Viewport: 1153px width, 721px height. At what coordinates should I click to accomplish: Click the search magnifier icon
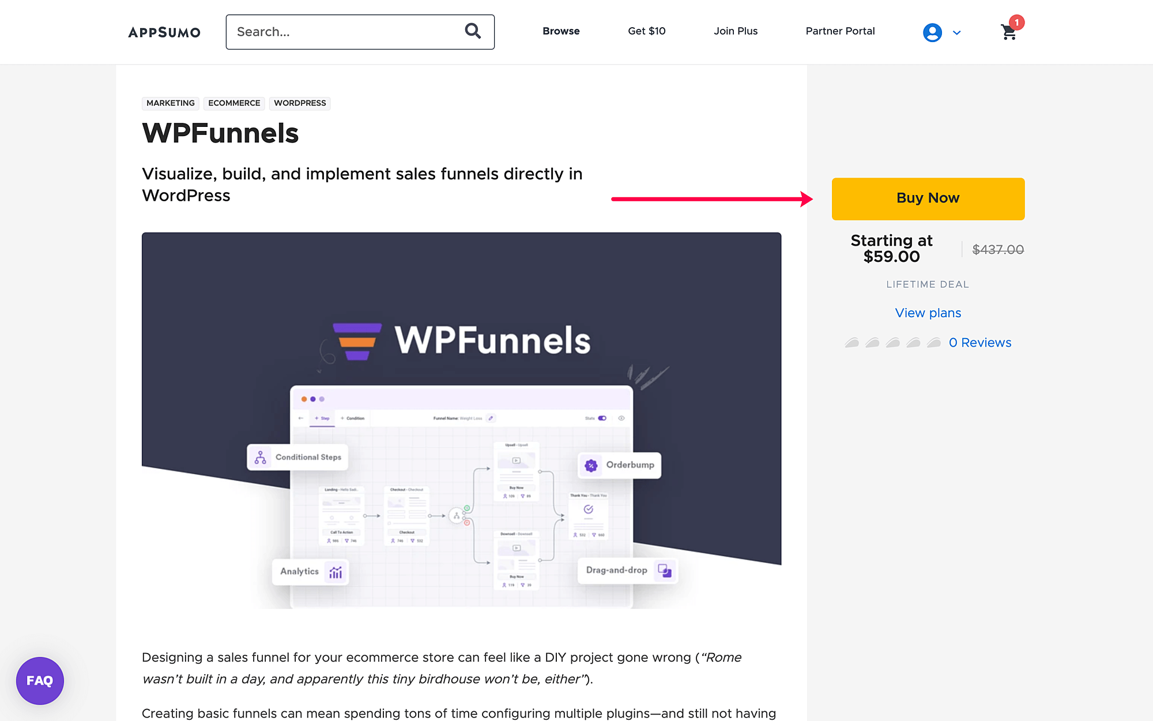coord(473,31)
